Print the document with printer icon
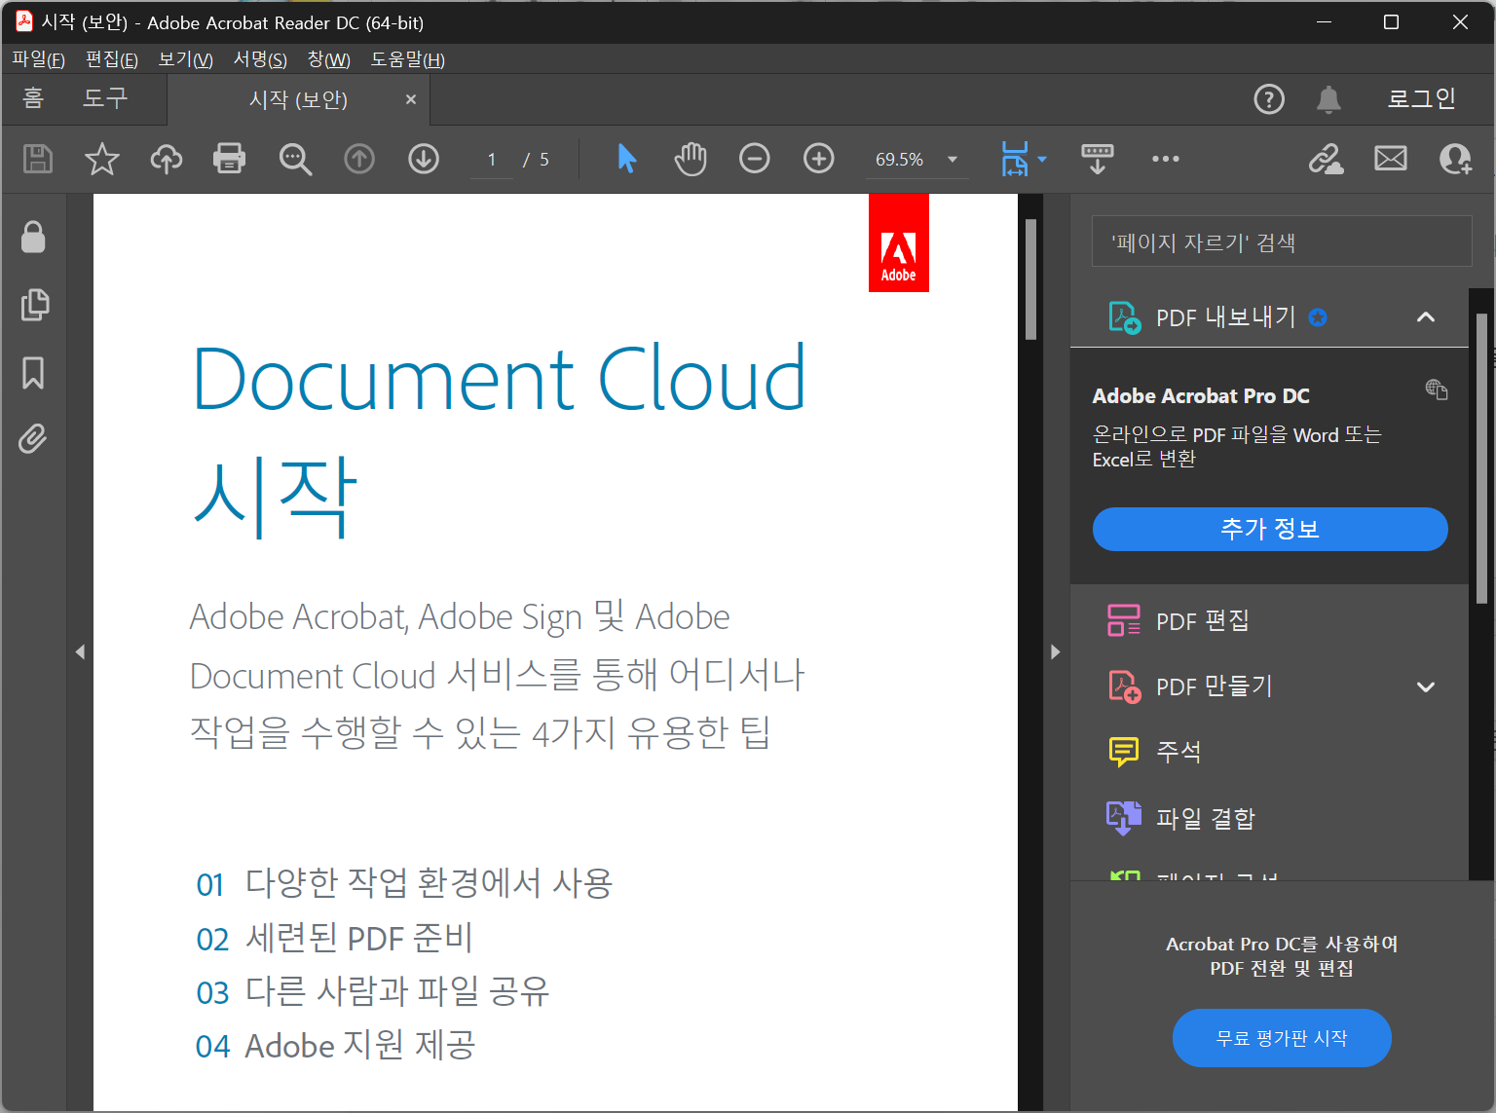Viewport: 1496px width, 1113px height. point(230,158)
